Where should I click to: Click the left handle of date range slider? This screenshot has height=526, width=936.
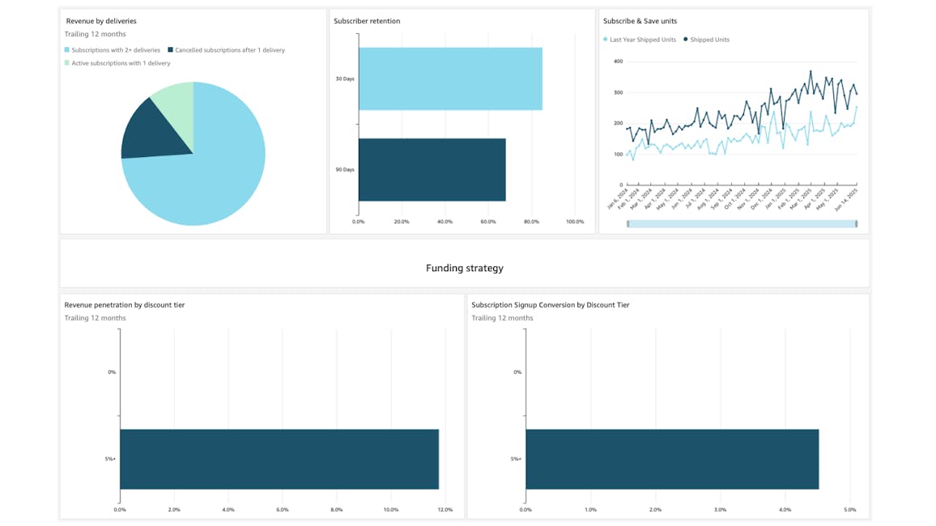pyautogui.click(x=628, y=223)
